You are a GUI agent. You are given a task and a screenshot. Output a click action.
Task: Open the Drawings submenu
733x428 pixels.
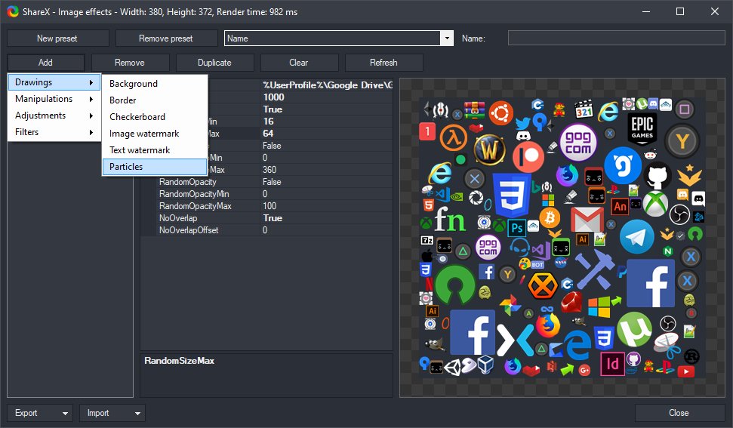[x=54, y=82]
